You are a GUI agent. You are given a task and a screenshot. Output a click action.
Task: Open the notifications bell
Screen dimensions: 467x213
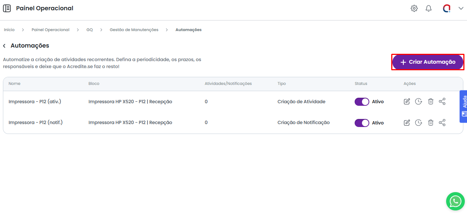click(429, 8)
